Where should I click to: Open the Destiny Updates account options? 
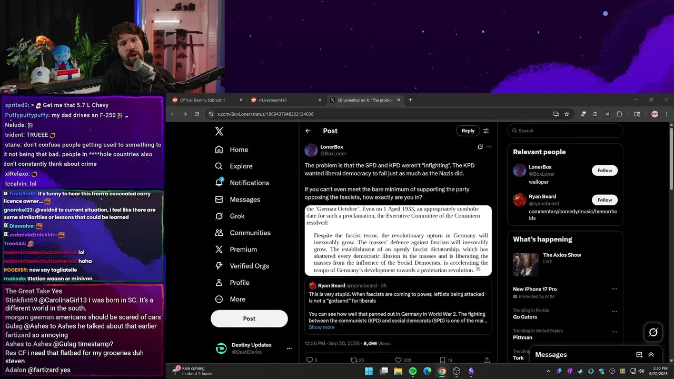click(289, 348)
